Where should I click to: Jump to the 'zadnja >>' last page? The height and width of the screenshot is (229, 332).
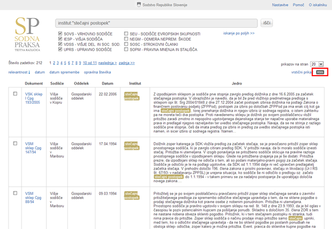127,63
